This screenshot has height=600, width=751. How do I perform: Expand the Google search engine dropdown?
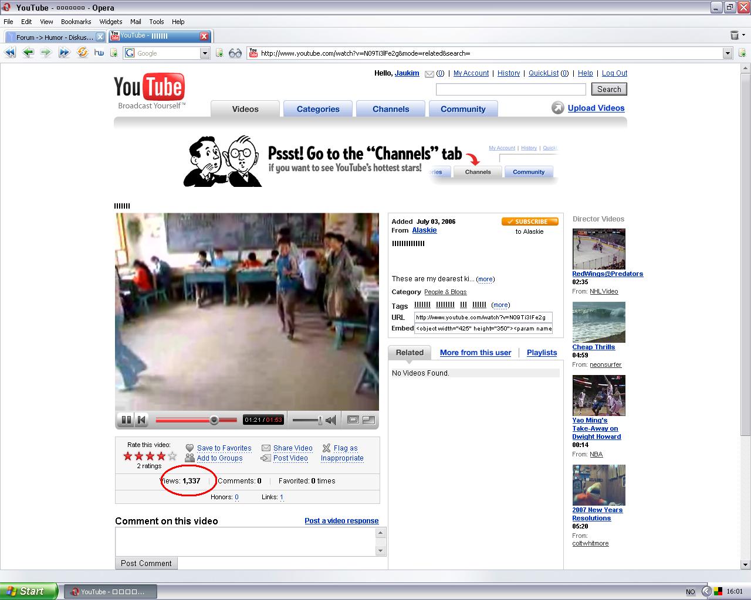[205, 53]
